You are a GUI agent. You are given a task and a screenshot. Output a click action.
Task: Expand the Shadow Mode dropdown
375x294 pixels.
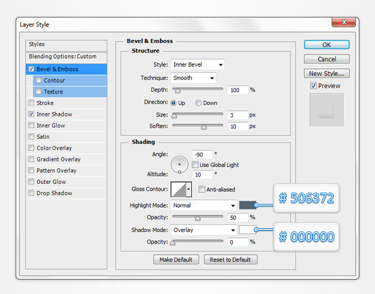(203, 230)
